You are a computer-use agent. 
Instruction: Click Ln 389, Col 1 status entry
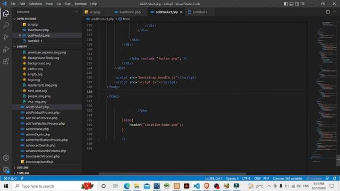(214, 178)
